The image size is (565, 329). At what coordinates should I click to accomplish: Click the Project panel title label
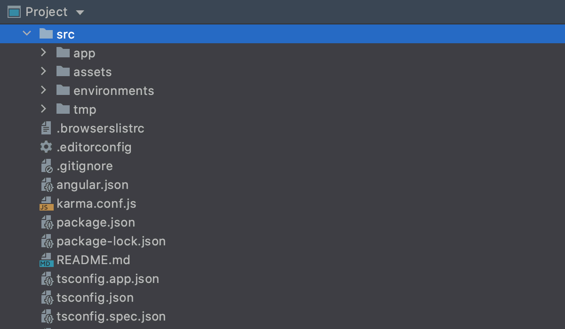(47, 12)
